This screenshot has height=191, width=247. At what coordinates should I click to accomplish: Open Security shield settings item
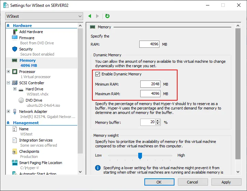tap(26, 49)
